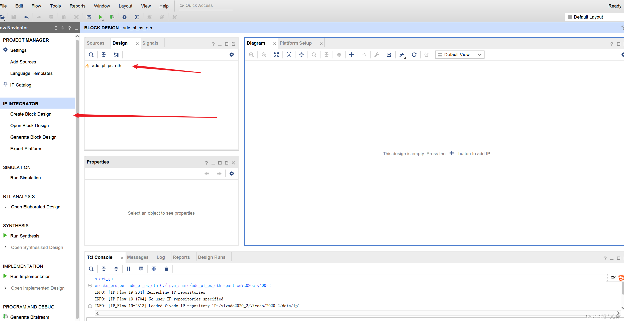The width and height of the screenshot is (624, 321).
Task: Click Run Simulation
Action: (26, 178)
